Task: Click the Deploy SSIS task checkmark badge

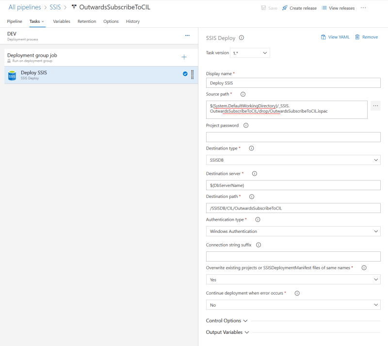Action: [x=185, y=74]
